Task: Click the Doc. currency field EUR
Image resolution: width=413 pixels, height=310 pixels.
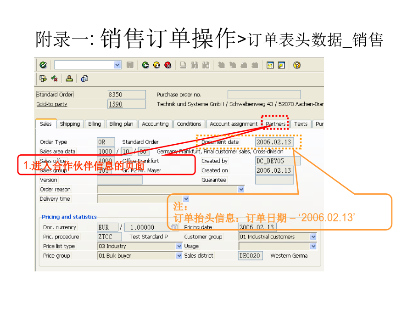Action: (107, 227)
